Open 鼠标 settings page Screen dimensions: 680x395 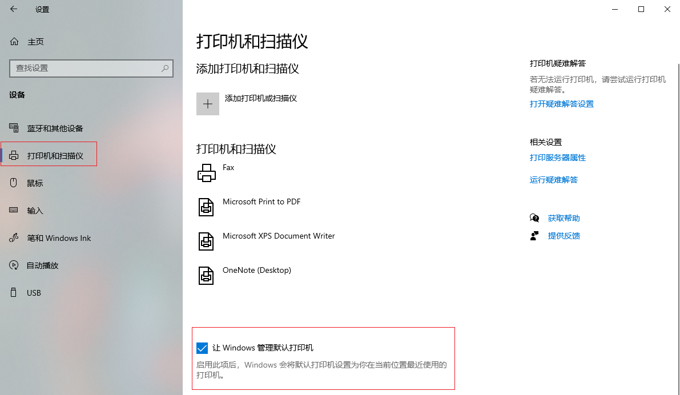tap(35, 183)
